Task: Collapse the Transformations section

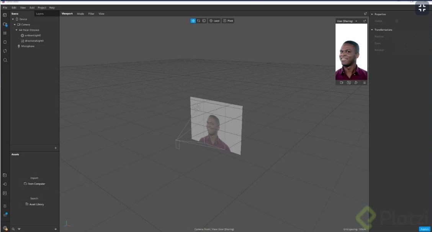Action: tap(372, 30)
